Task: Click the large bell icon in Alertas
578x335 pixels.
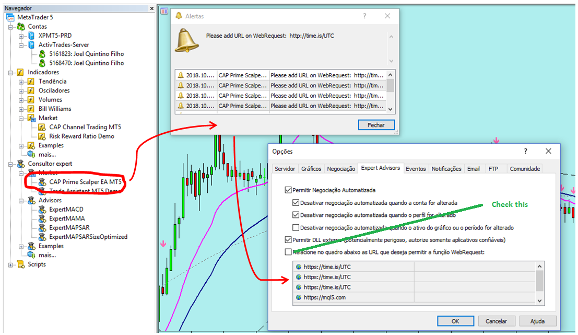Action: click(x=186, y=40)
